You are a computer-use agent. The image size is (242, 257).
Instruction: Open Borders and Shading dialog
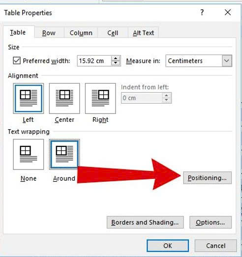[145, 223]
